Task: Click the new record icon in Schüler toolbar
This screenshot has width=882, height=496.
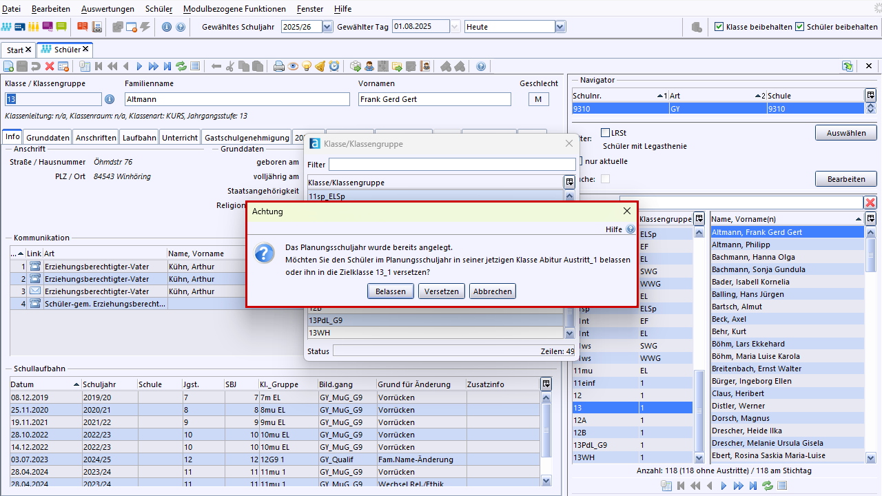Action: tap(8, 66)
